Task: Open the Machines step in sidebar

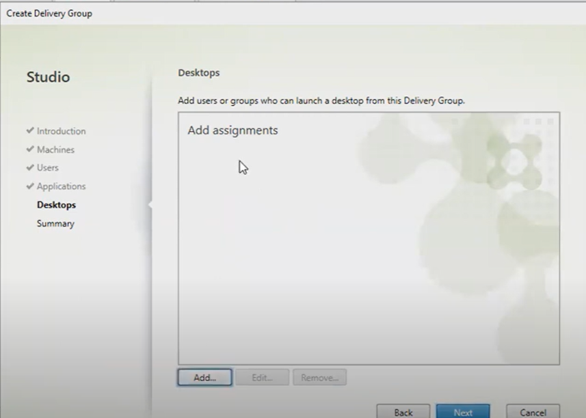Action: click(x=55, y=150)
